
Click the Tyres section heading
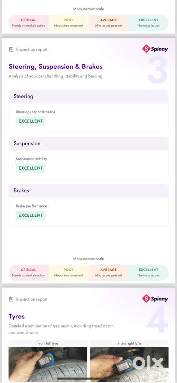tap(16, 317)
